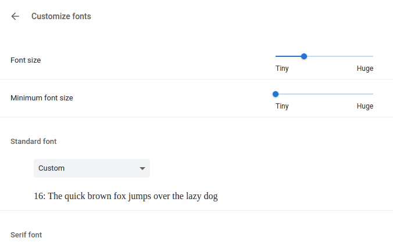Image resolution: width=393 pixels, height=249 pixels.
Task: Click the Huge label under Minimum font size
Action: [365, 106]
